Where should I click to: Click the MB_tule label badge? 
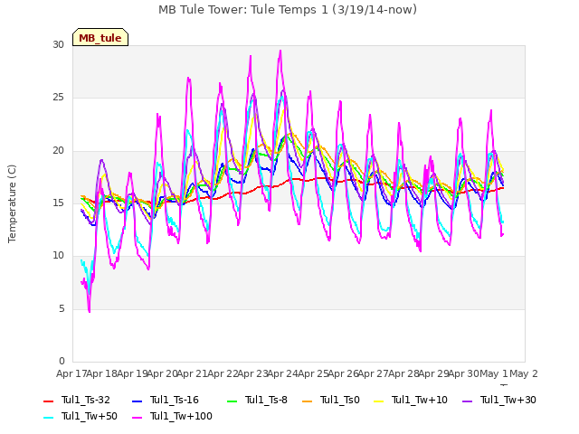point(100,37)
